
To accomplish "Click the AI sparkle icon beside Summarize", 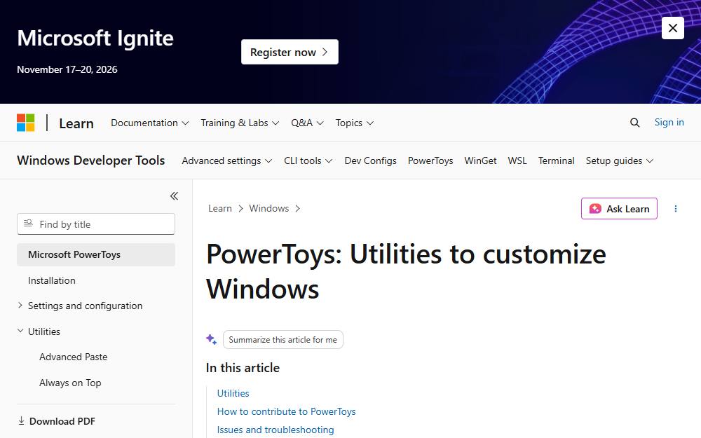I will [212, 339].
